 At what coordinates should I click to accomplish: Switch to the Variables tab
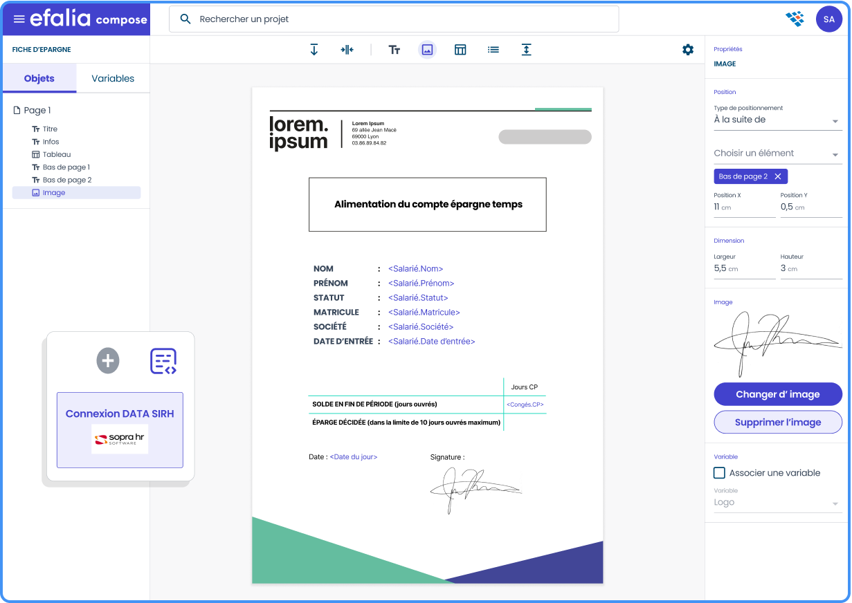pos(113,79)
